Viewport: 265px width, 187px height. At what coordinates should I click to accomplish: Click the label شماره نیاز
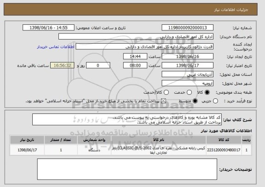point(242,28)
